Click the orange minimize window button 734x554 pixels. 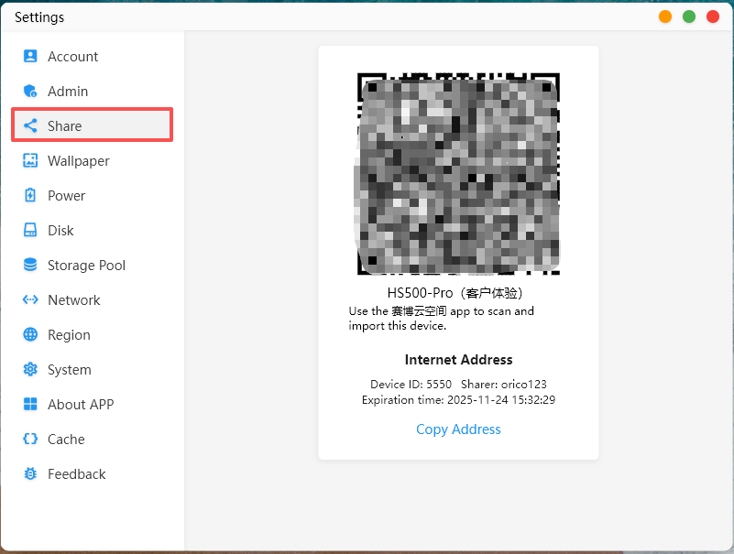point(665,16)
